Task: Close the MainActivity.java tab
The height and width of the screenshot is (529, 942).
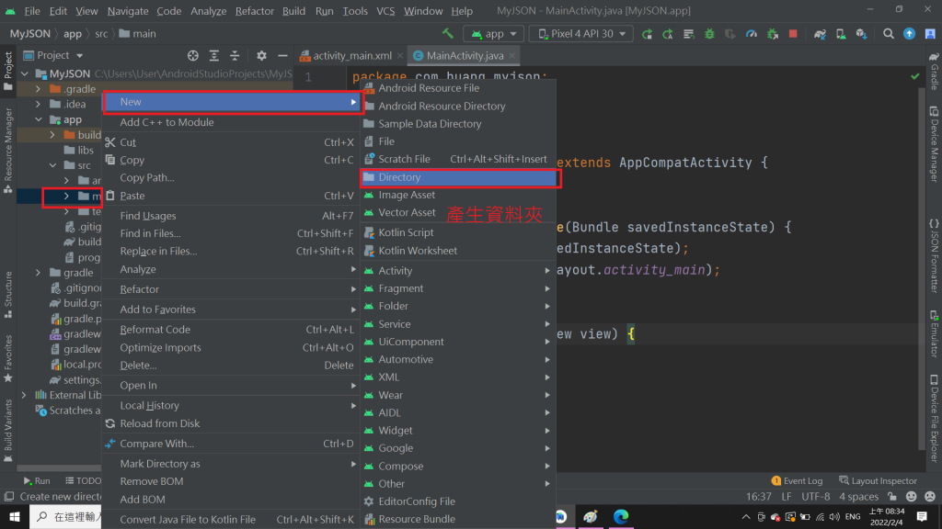Action: pyautogui.click(x=511, y=55)
